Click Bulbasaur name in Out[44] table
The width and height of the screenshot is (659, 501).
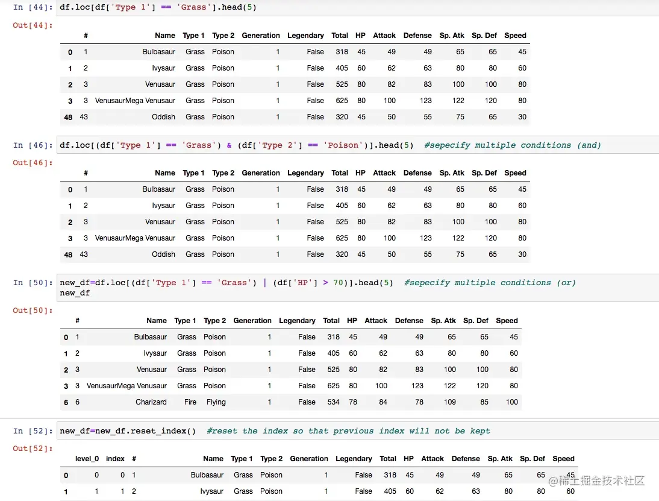pos(159,52)
